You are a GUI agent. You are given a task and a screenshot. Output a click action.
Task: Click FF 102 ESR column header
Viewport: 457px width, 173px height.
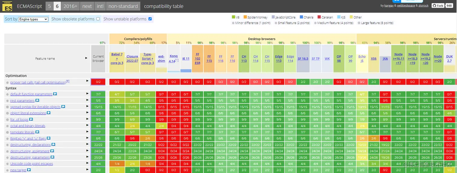pyautogui.click(x=197, y=59)
